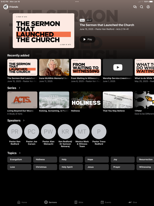Click the 'Recently added' heading
Viewport: 154px width, 206px height.
18,56
